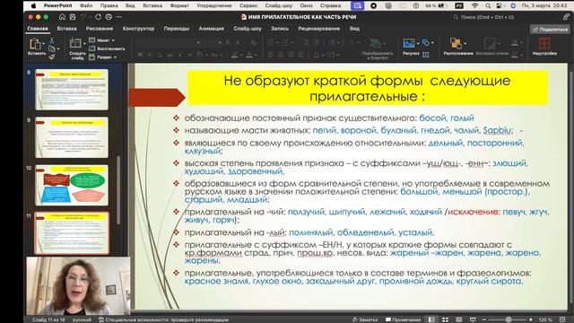The height and width of the screenshot is (323, 574).
Task: Open the Справка menu in menu bar
Action: [330, 5]
